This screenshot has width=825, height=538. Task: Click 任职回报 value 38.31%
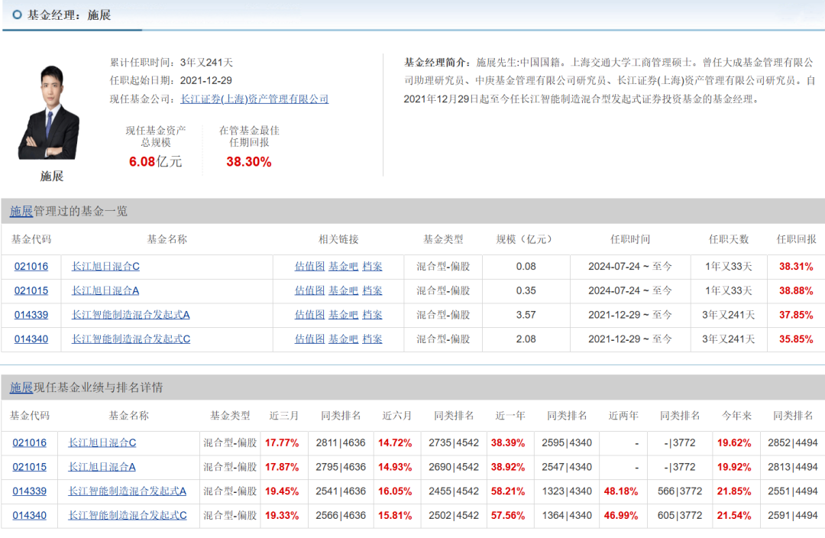click(796, 267)
